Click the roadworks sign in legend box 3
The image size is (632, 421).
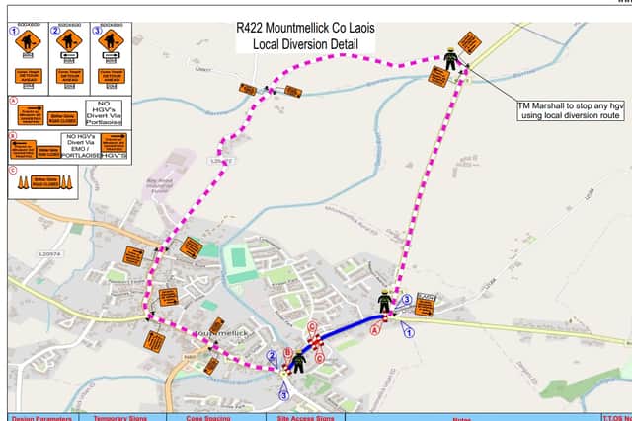[x=111, y=40]
